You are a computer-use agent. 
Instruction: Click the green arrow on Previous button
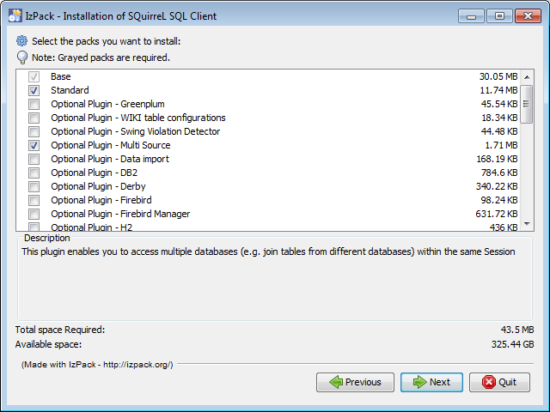point(335,382)
